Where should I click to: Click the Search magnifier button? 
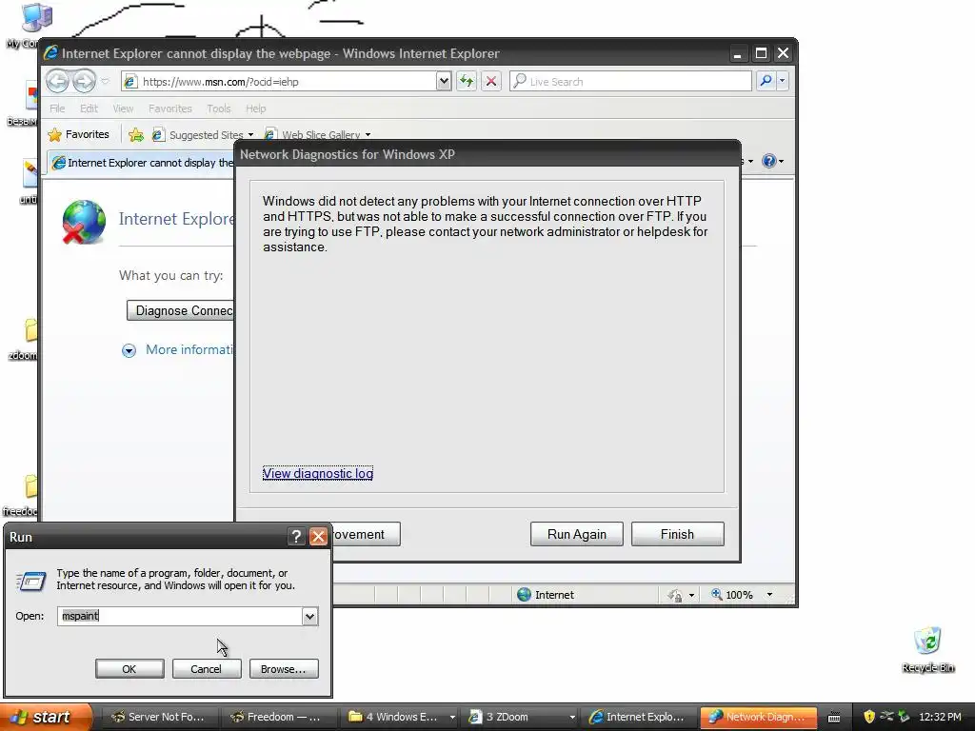pyautogui.click(x=766, y=81)
